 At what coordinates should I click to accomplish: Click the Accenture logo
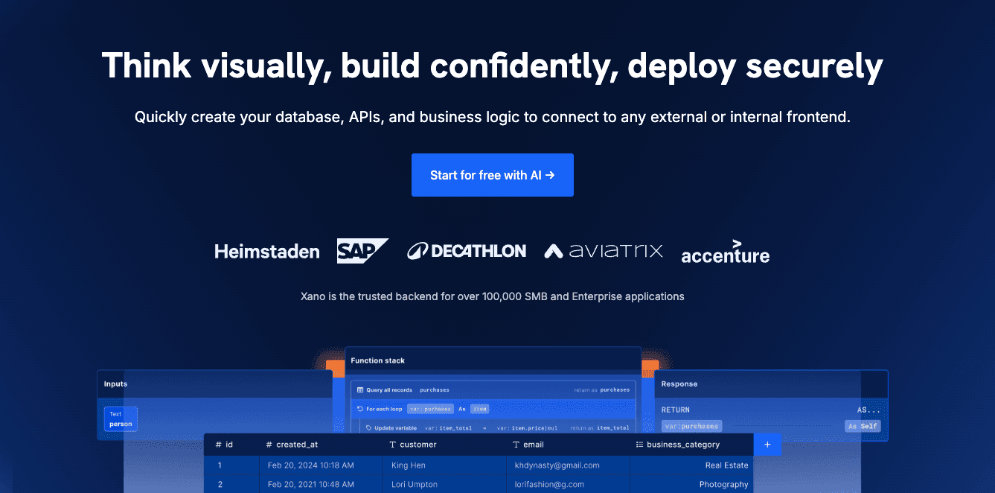(725, 253)
